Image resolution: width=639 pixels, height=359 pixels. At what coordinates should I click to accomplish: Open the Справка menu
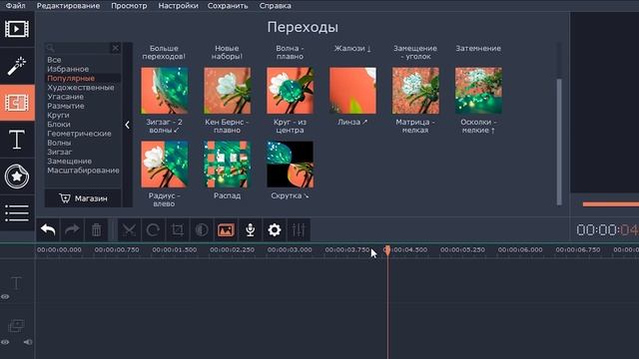click(276, 6)
